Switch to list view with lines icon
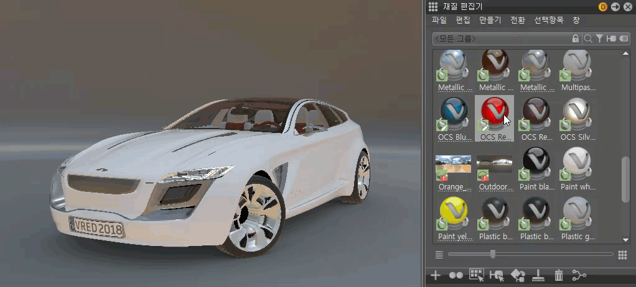Image resolution: width=636 pixels, height=287 pixels. (439, 255)
